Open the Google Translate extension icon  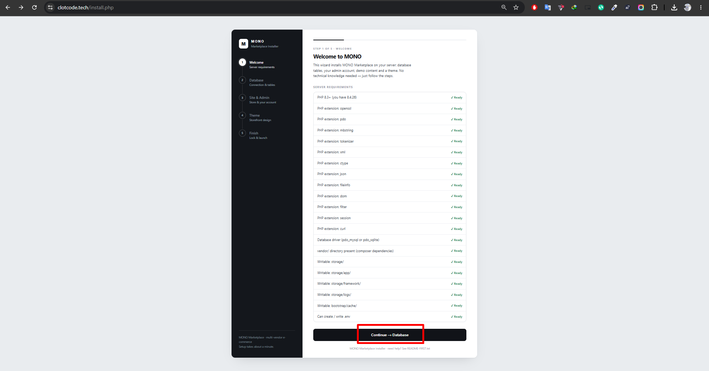coord(548,7)
